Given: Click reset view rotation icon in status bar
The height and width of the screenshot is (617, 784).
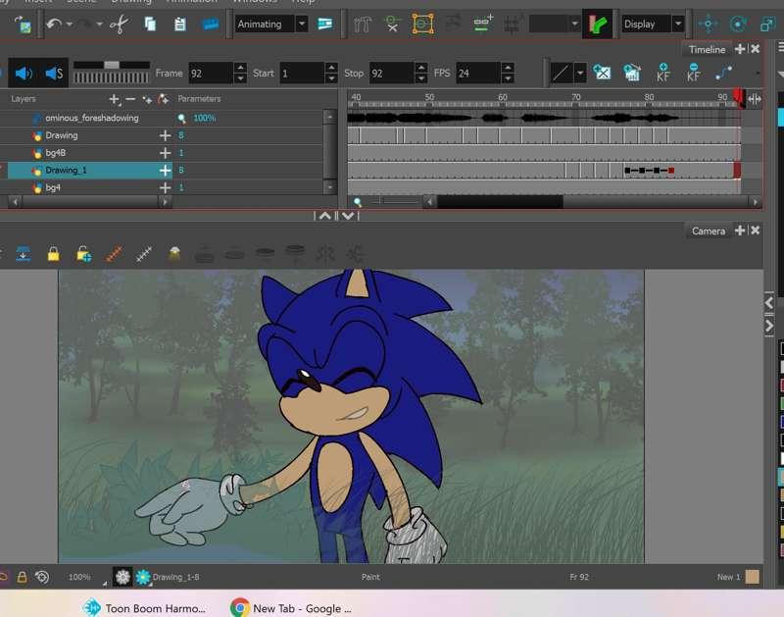Looking at the screenshot, I should click(42, 577).
